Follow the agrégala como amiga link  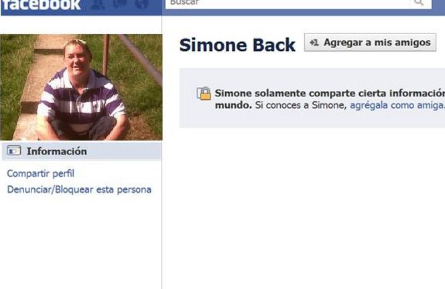[397, 106]
